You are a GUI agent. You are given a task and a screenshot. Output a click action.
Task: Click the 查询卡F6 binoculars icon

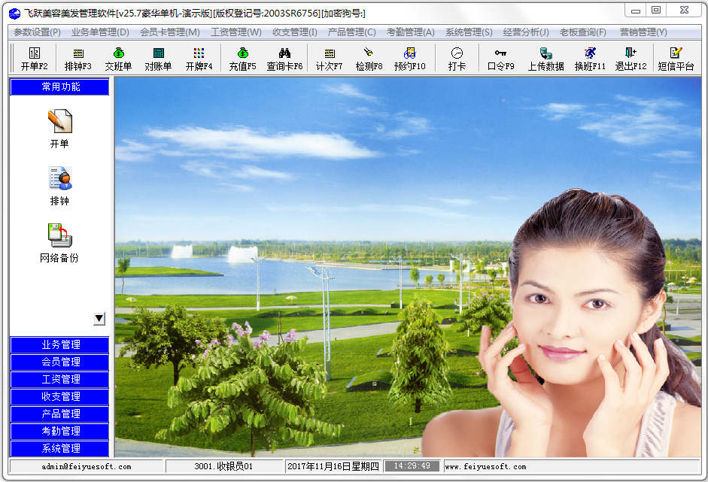pyautogui.click(x=284, y=59)
